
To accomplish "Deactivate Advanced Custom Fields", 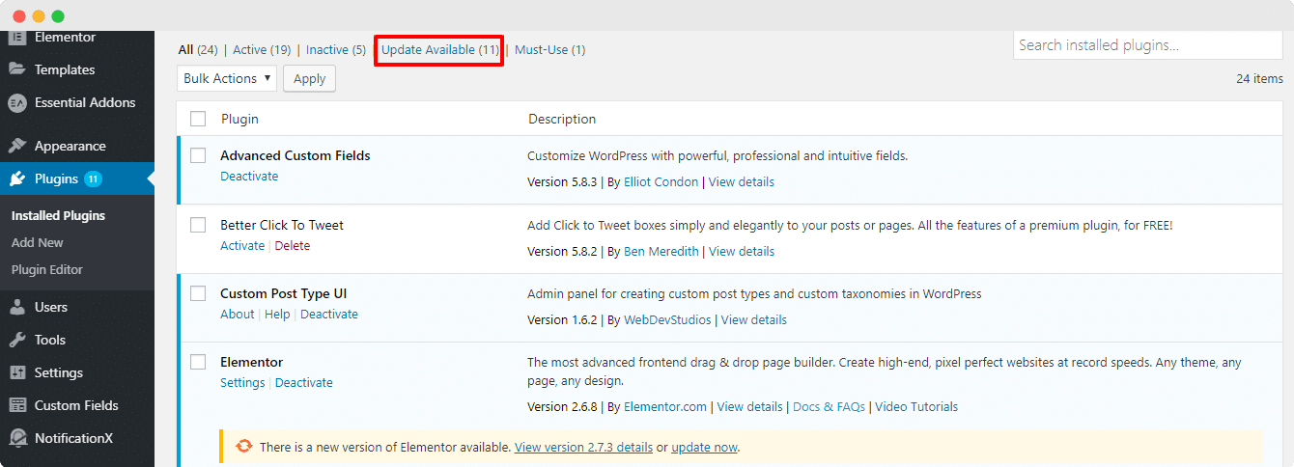I will [x=249, y=177].
